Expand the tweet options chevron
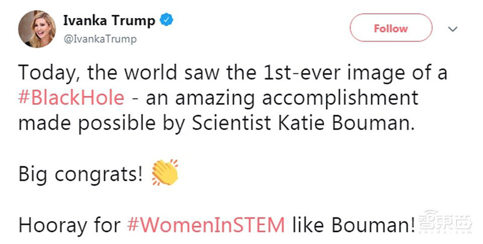 coord(452,28)
